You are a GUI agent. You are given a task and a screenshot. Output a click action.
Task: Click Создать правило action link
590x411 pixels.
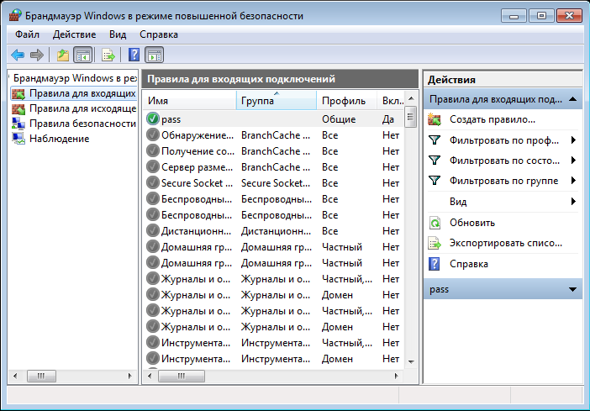tap(492, 120)
